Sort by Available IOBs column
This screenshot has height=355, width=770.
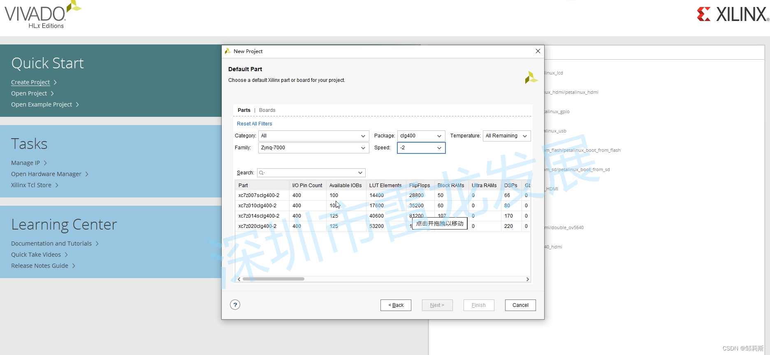[346, 186]
